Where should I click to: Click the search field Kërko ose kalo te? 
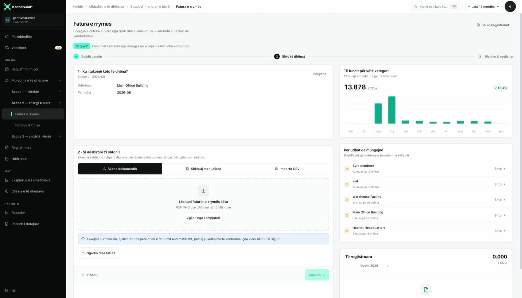(x=435, y=6)
